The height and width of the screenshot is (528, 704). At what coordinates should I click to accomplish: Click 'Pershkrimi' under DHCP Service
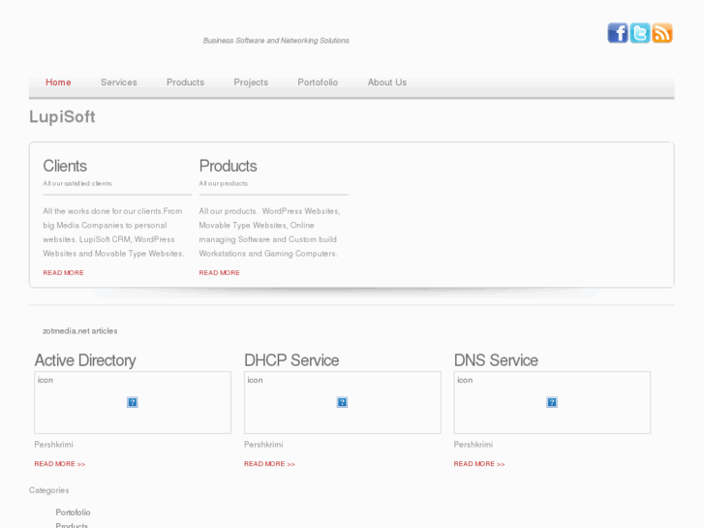coord(263,445)
